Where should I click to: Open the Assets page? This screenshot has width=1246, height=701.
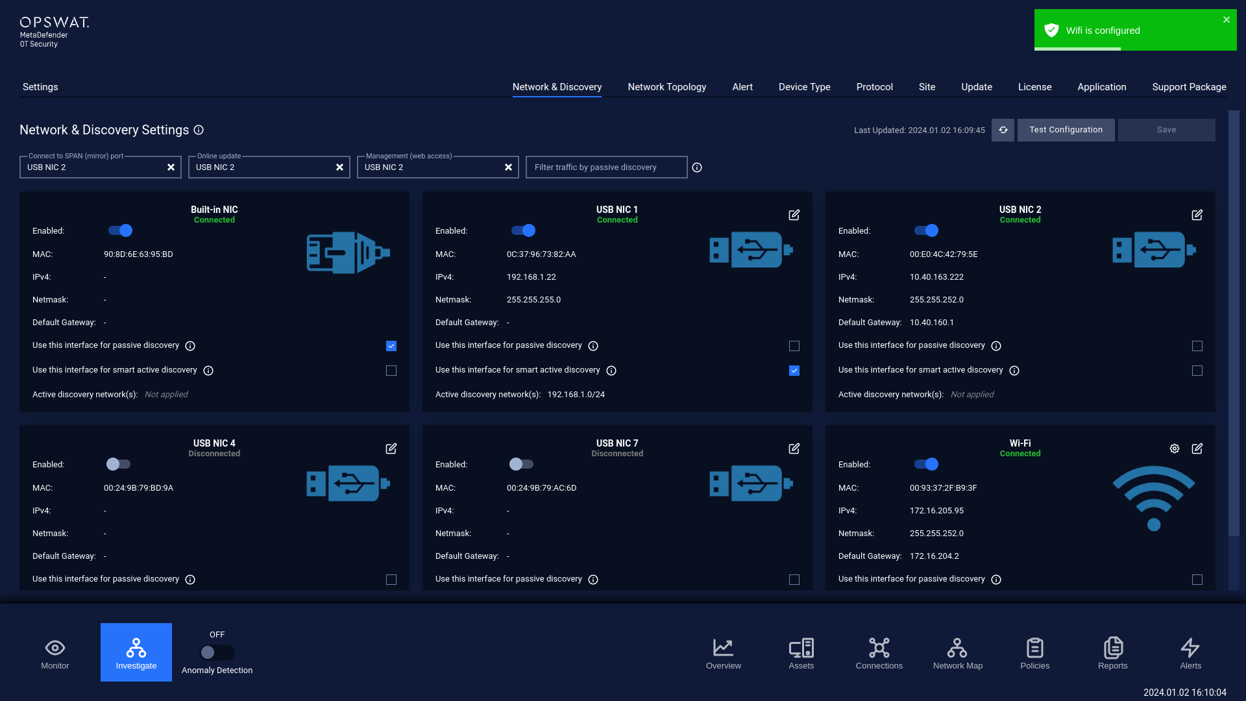coord(801,654)
